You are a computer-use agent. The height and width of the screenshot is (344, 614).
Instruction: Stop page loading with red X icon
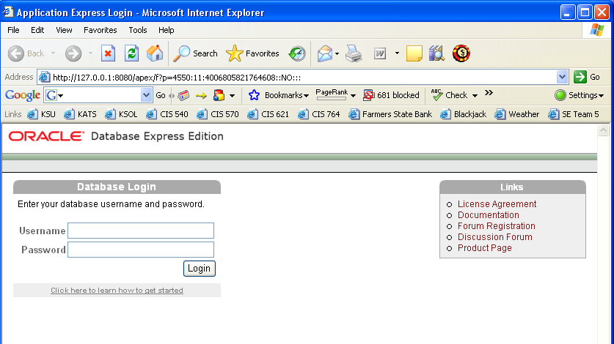(108, 53)
